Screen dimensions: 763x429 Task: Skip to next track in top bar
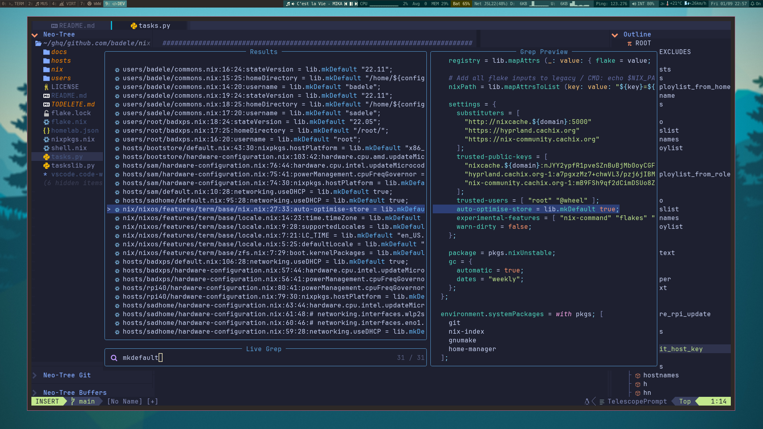click(356, 4)
